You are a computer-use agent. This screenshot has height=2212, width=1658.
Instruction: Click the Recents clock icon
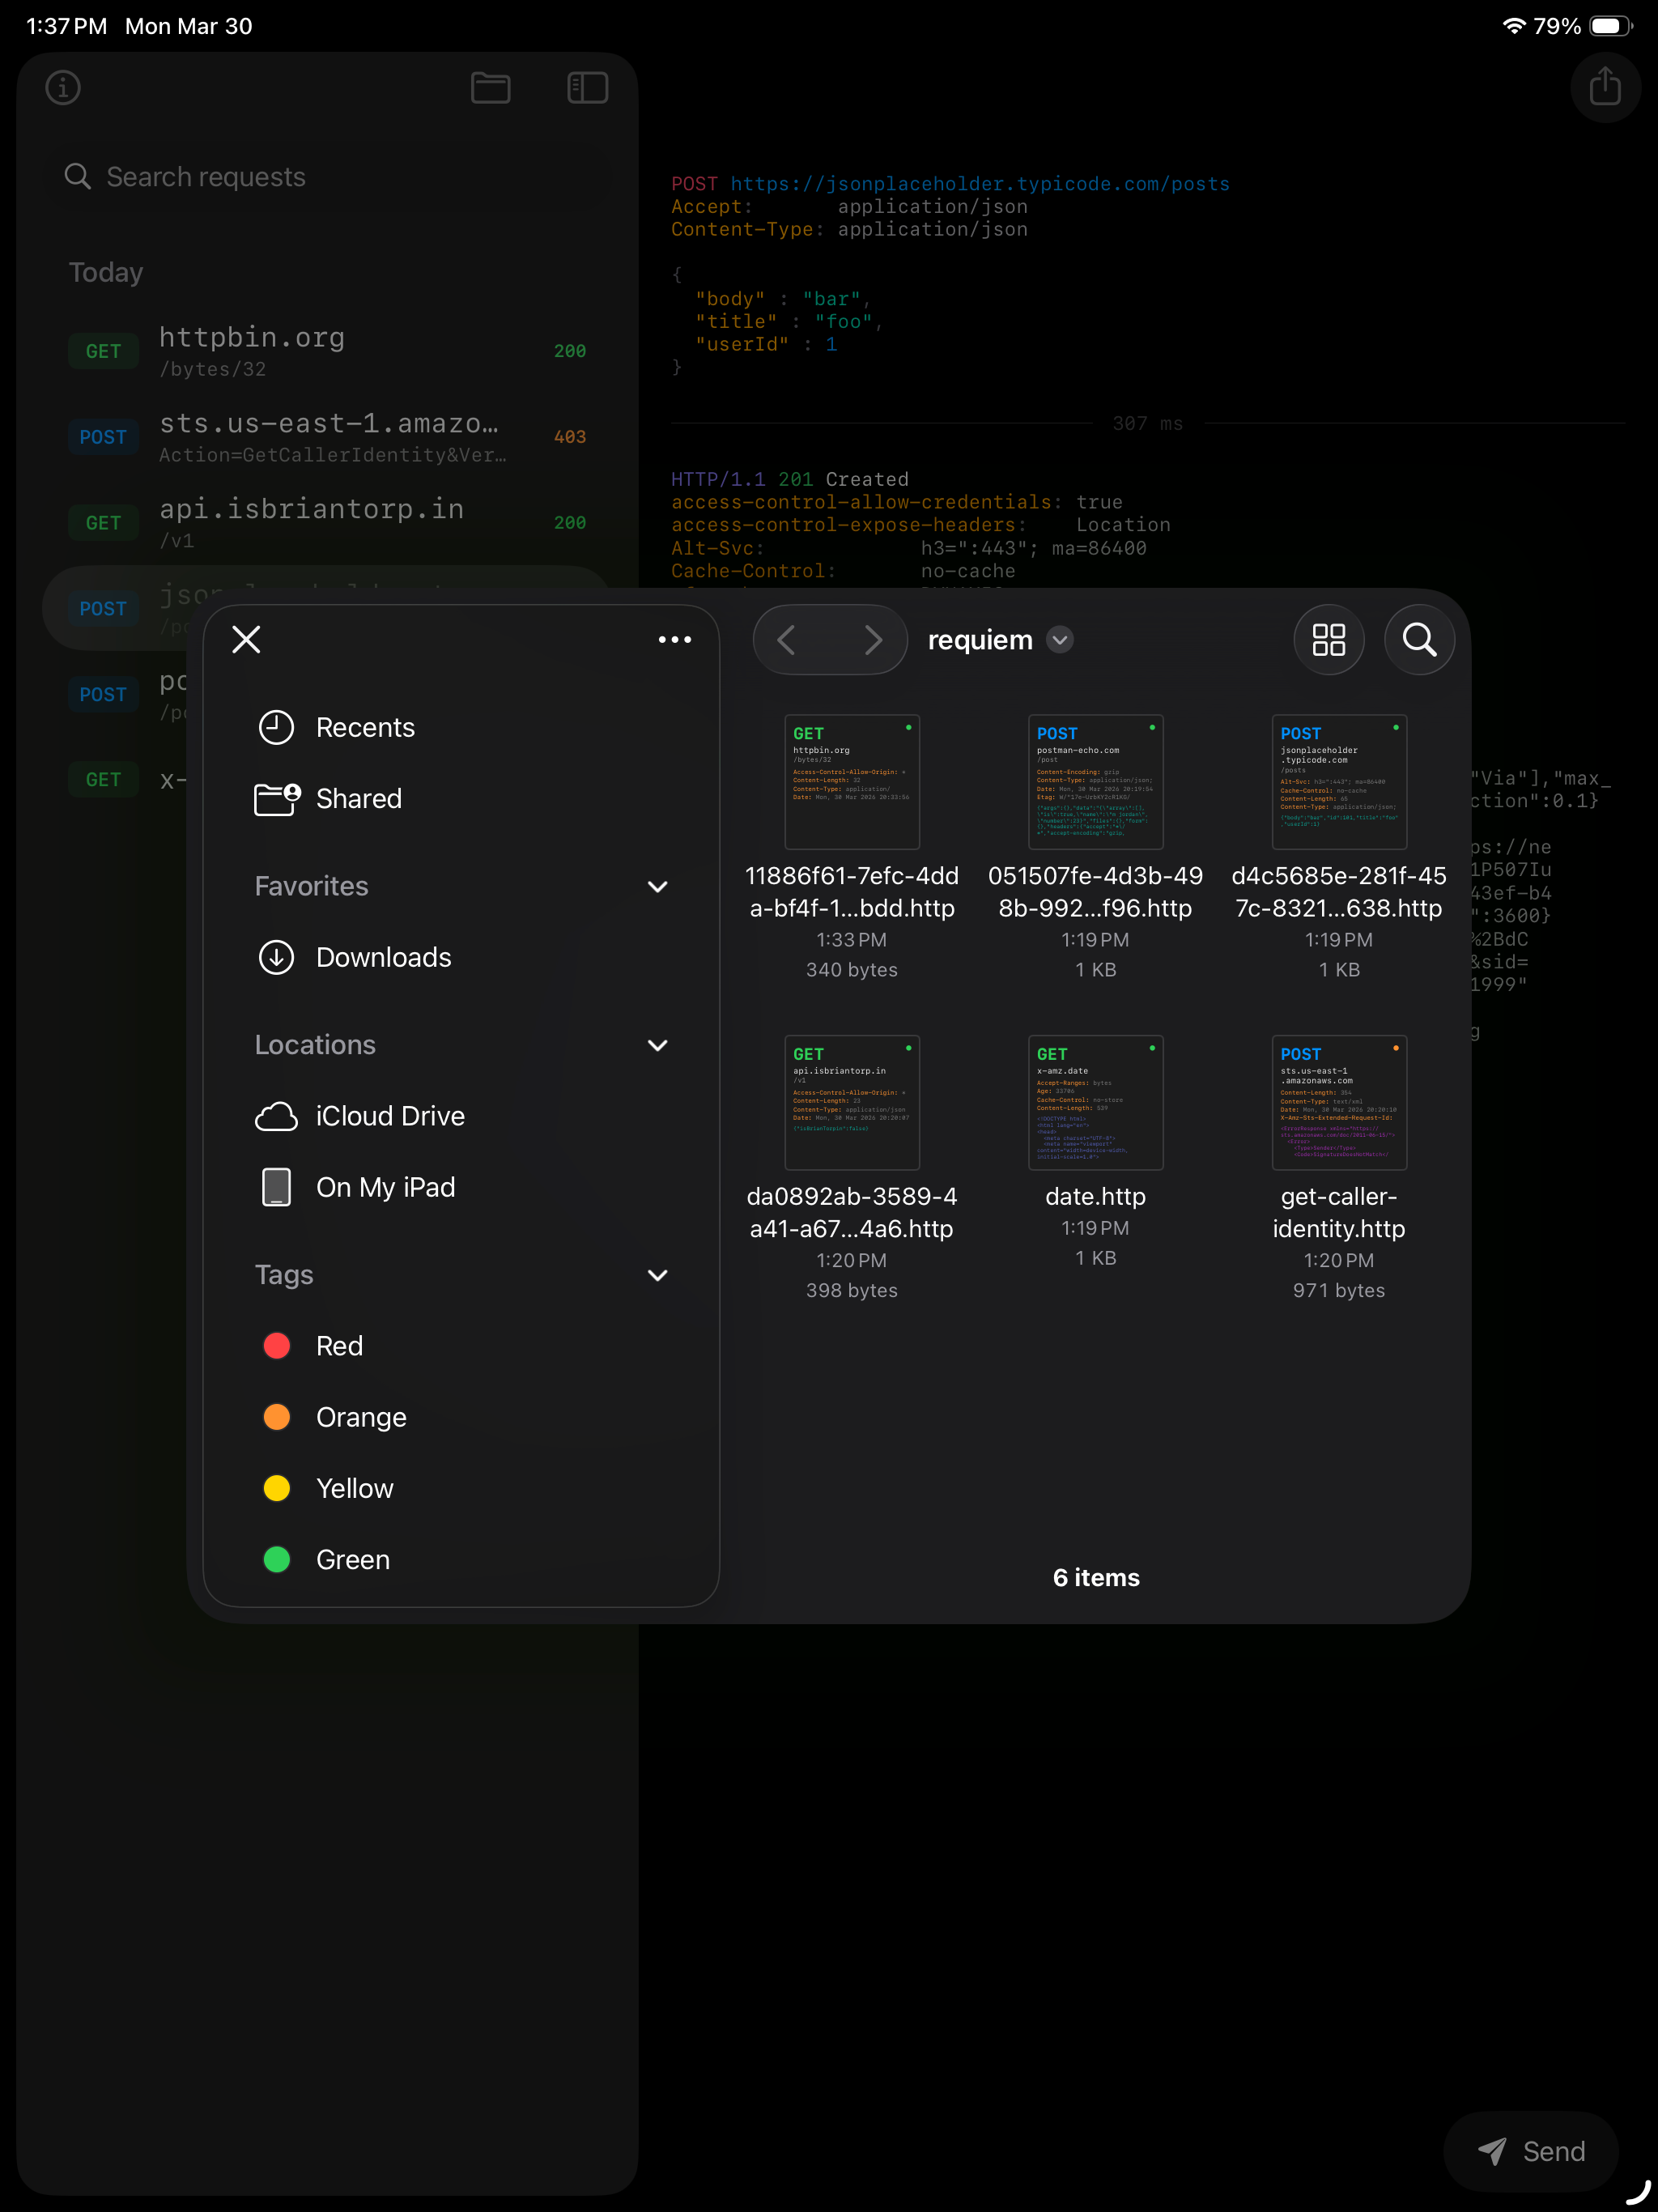pos(276,727)
